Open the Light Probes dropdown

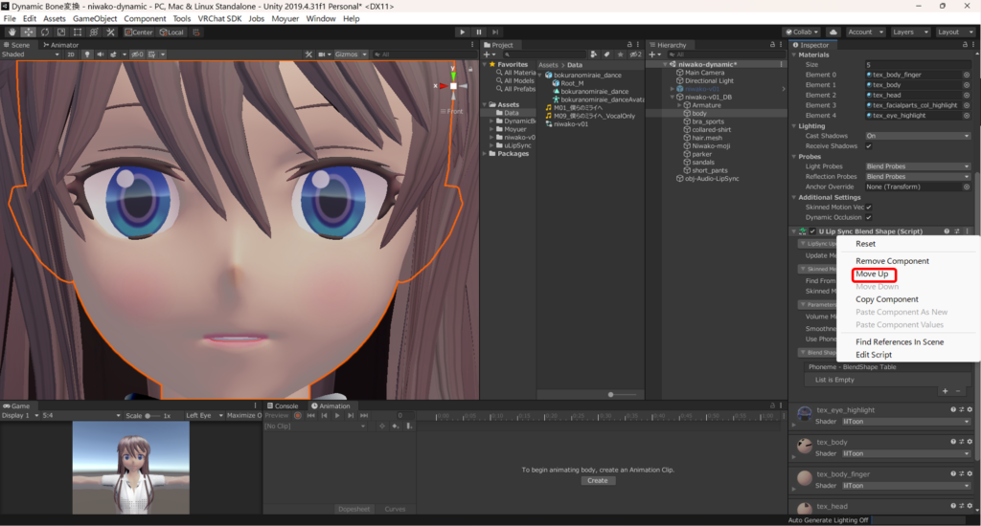(918, 166)
